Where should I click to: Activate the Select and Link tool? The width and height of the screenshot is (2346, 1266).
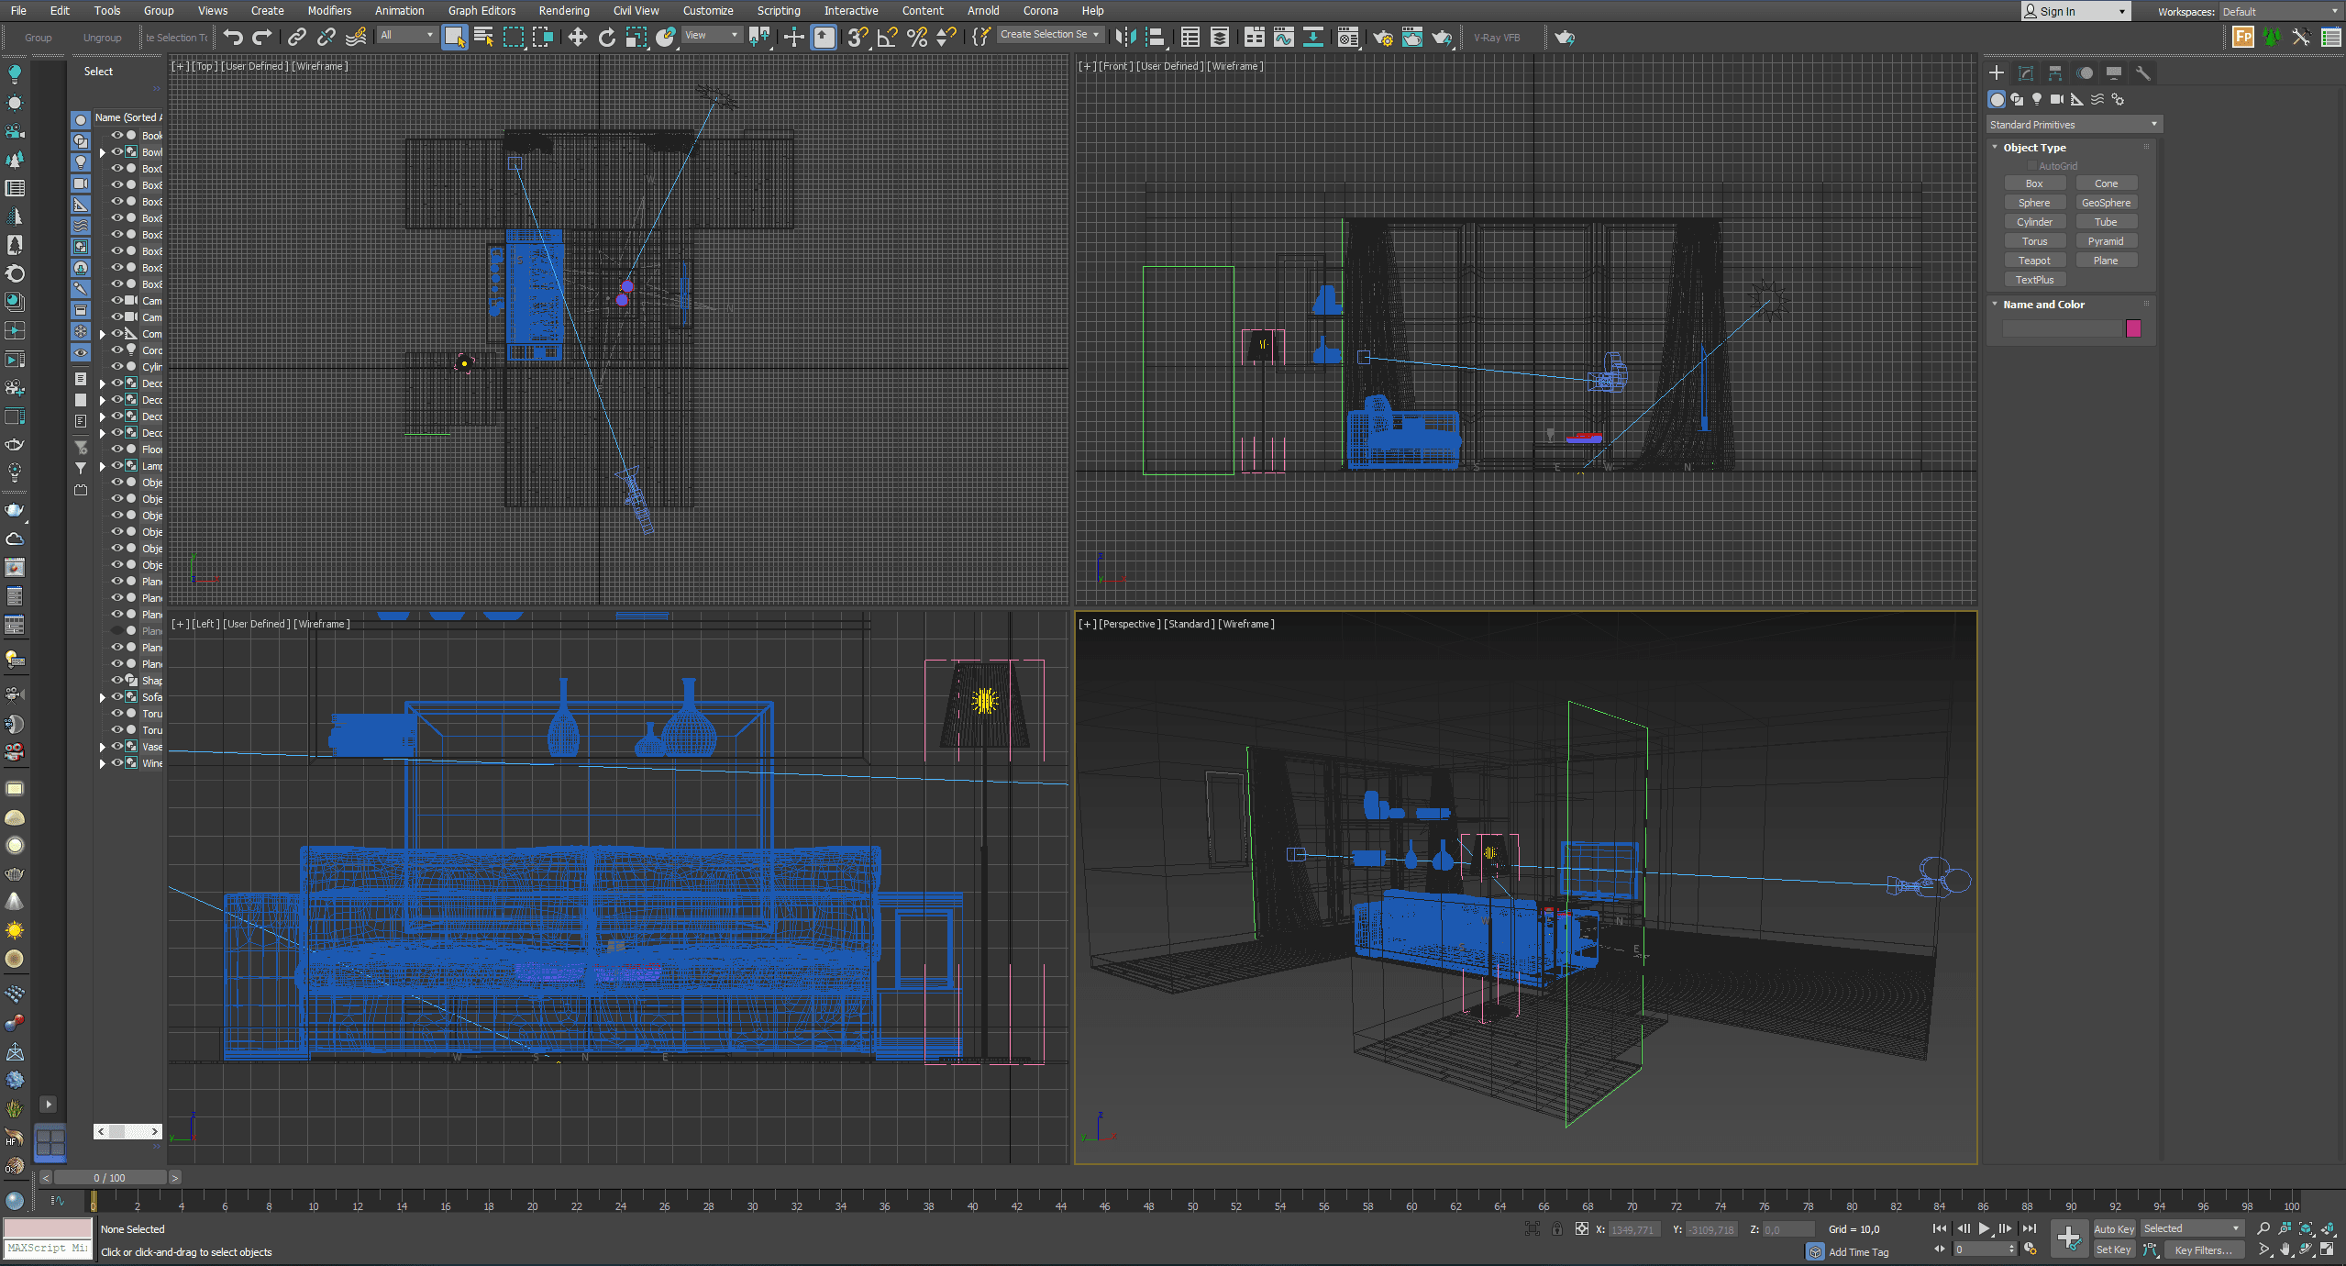tap(296, 37)
